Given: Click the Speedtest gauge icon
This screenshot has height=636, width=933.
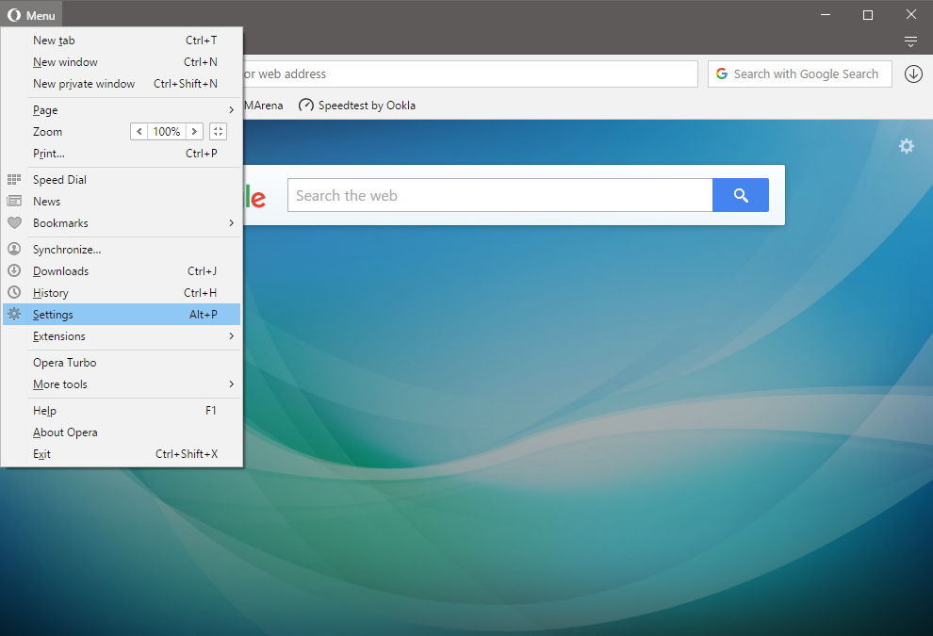Looking at the screenshot, I should [306, 106].
